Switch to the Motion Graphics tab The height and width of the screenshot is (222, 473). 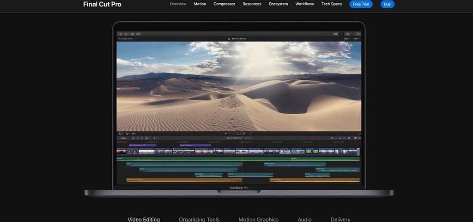[x=258, y=219]
